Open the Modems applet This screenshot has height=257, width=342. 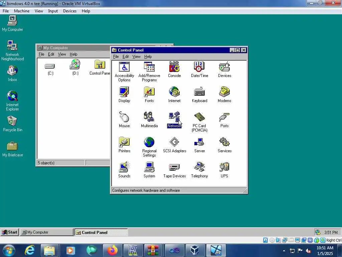pyautogui.click(x=224, y=94)
